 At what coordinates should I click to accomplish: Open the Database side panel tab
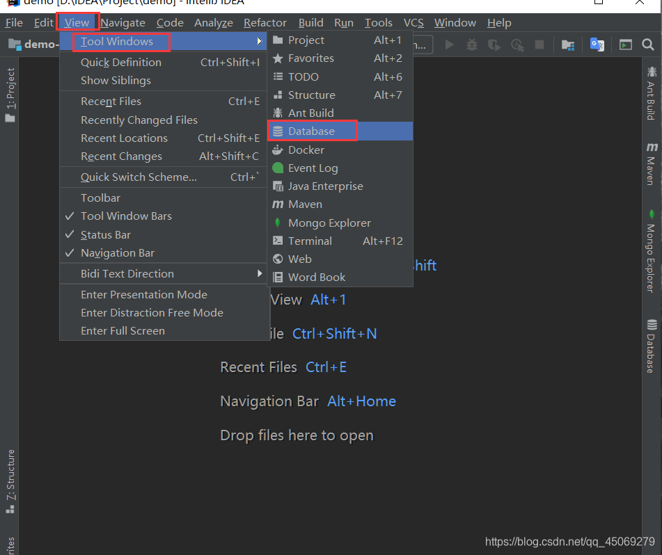652,346
